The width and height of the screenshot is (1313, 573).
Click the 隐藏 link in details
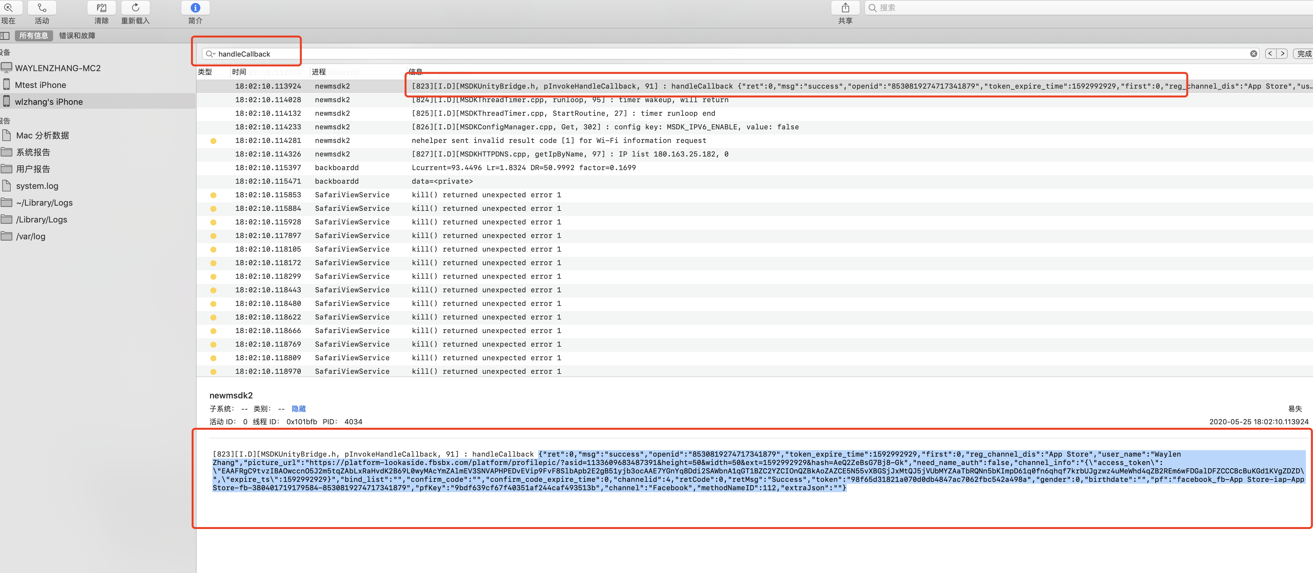[299, 409]
